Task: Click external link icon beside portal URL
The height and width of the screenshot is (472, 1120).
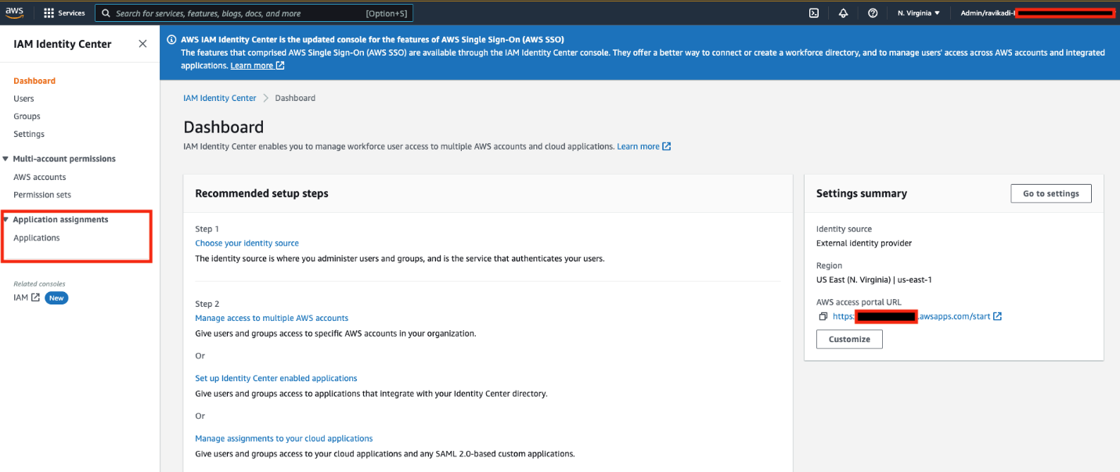Action: [x=998, y=316]
